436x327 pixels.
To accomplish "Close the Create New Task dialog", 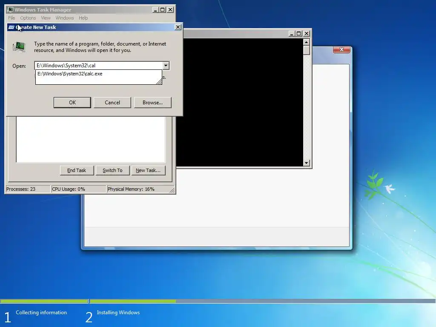I will (178, 27).
